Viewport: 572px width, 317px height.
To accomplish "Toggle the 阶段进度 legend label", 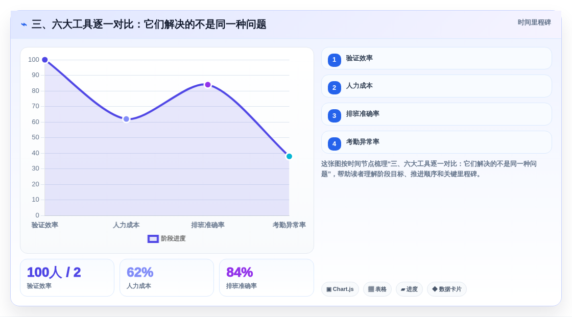I will [x=173, y=238].
